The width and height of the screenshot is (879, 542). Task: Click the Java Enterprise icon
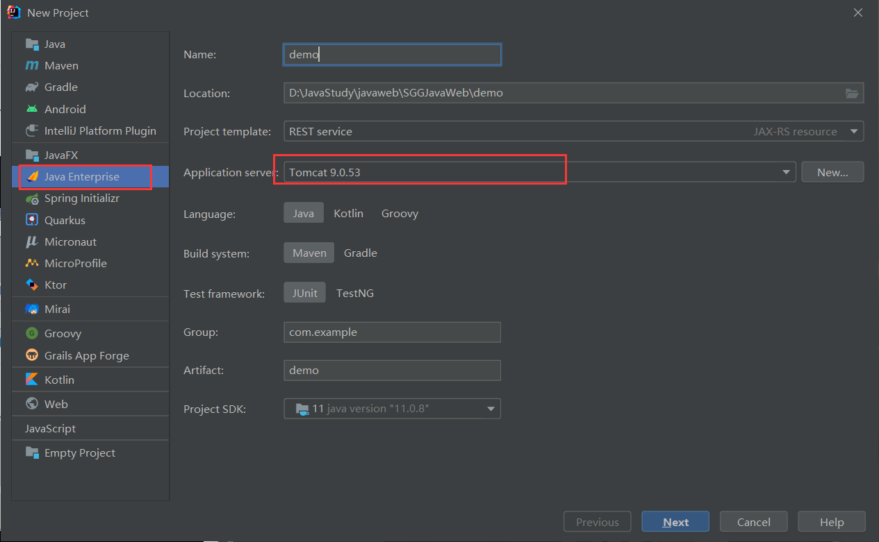pyautogui.click(x=32, y=177)
